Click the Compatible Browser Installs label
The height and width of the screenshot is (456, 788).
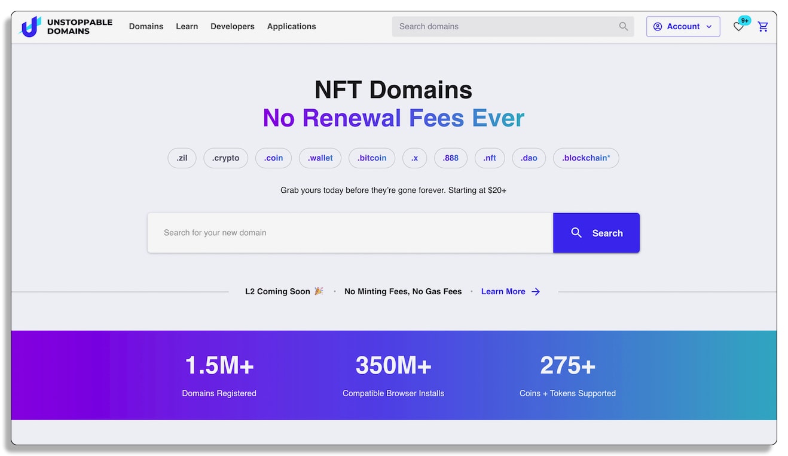(393, 393)
